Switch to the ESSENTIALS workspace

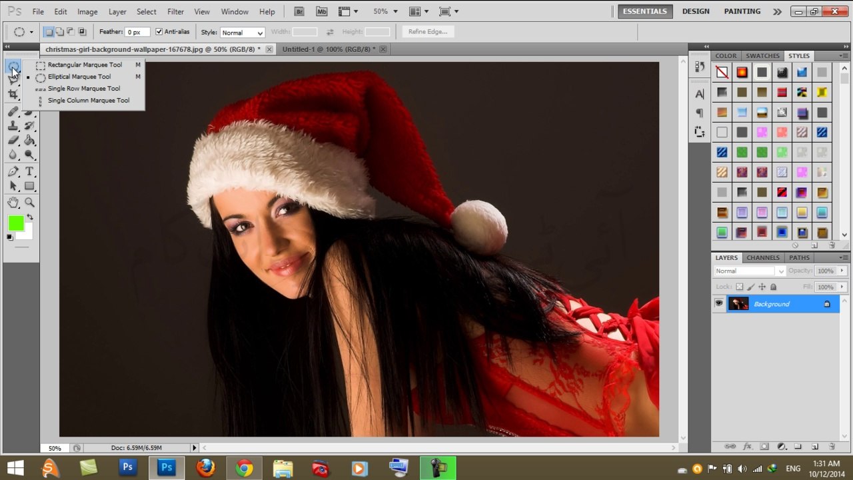(x=644, y=11)
